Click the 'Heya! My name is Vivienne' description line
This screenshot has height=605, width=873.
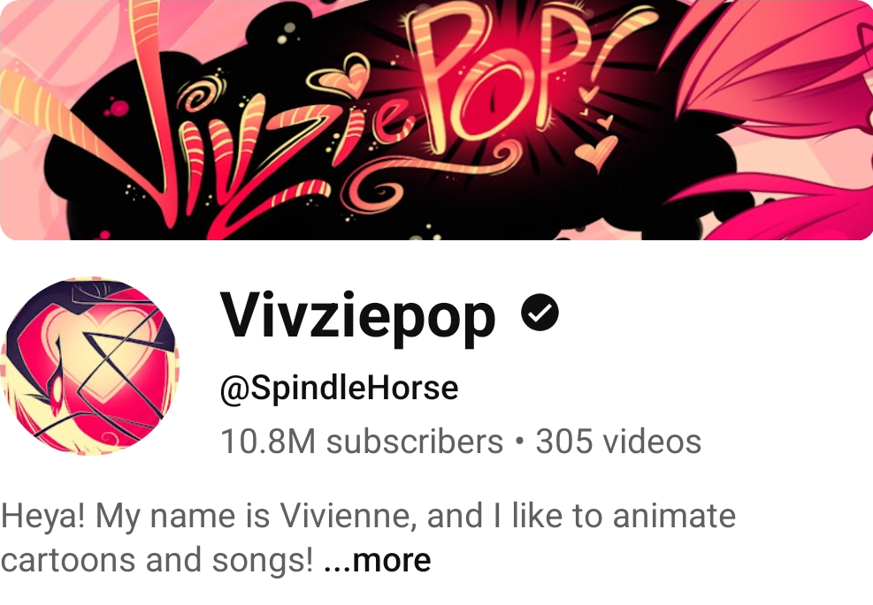pyautogui.click(x=368, y=516)
